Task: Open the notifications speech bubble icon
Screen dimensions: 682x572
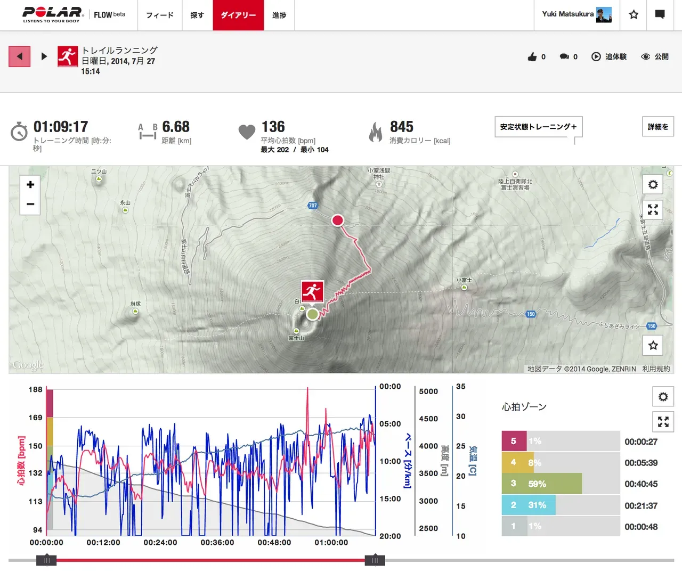Action: [660, 15]
